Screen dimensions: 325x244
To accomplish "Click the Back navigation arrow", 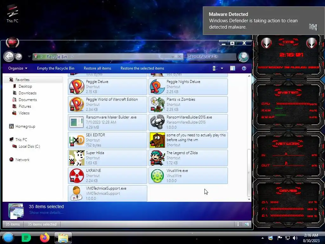I will coord(9,56).
